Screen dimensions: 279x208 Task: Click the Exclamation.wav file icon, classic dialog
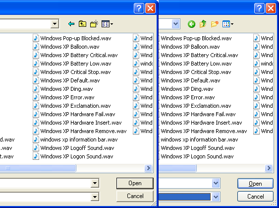click(x=36, y=106)
